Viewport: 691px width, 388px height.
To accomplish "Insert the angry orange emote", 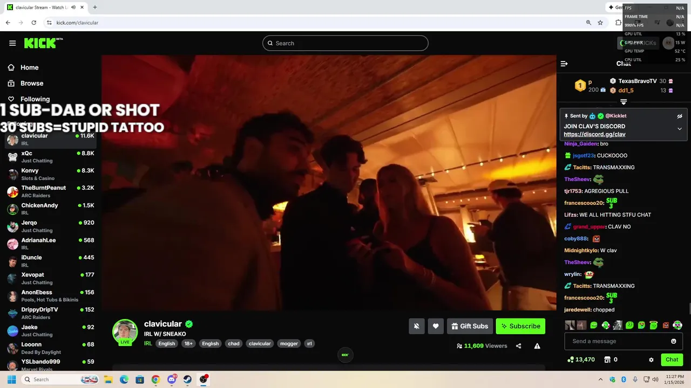I will tap(666, 325).
